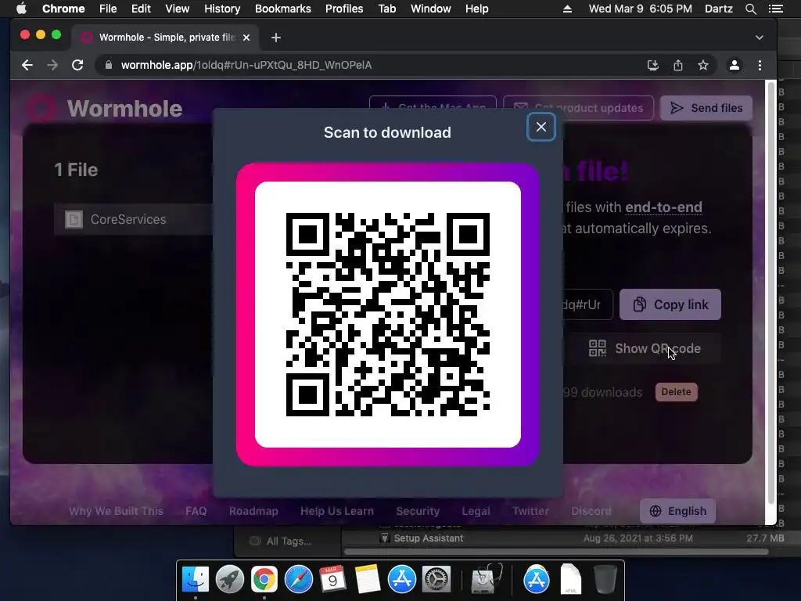Click the share link text field
Screen dimensions: 801x601
(587, 304)
